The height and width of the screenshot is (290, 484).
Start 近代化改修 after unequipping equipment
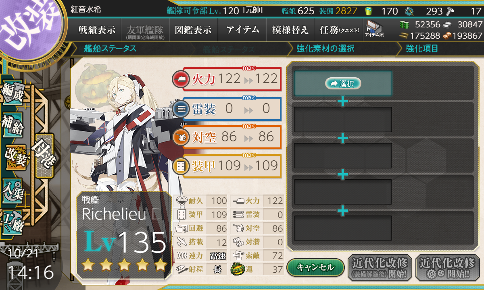[x=380, y=267]
